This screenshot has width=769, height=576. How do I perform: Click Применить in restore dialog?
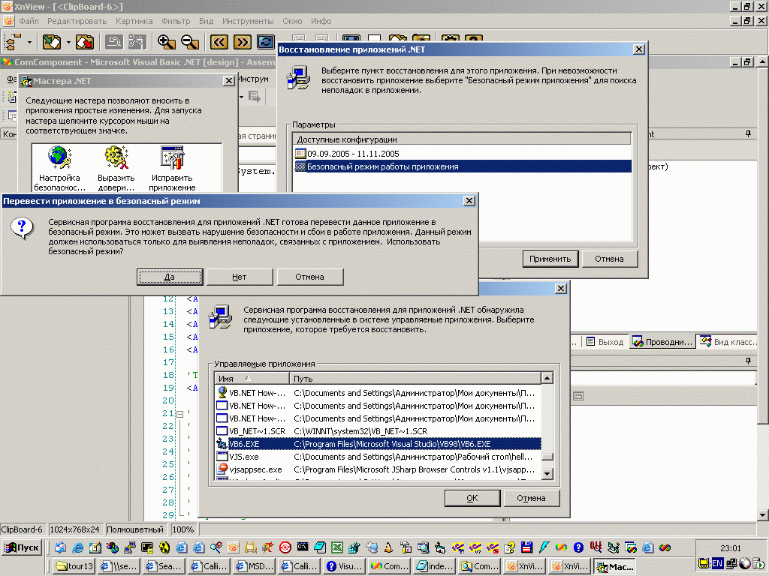point(550,259)
